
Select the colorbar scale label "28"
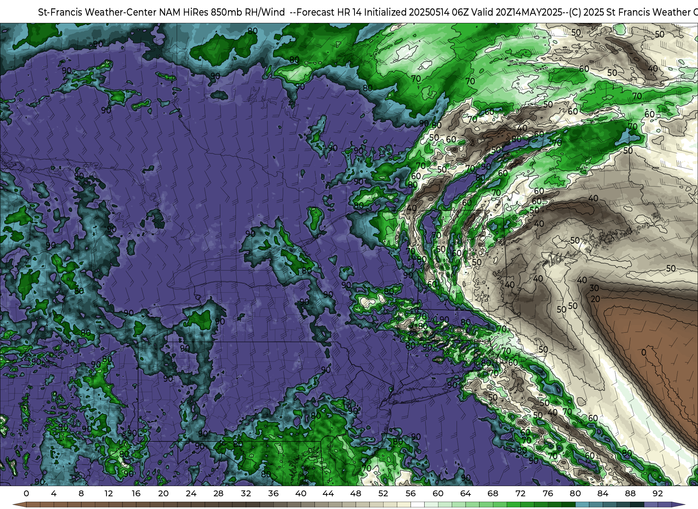coord(218,493)
